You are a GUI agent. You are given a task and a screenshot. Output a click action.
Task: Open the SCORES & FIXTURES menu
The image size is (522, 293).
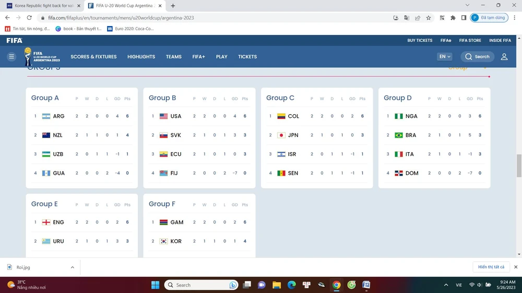pos(93,57)
